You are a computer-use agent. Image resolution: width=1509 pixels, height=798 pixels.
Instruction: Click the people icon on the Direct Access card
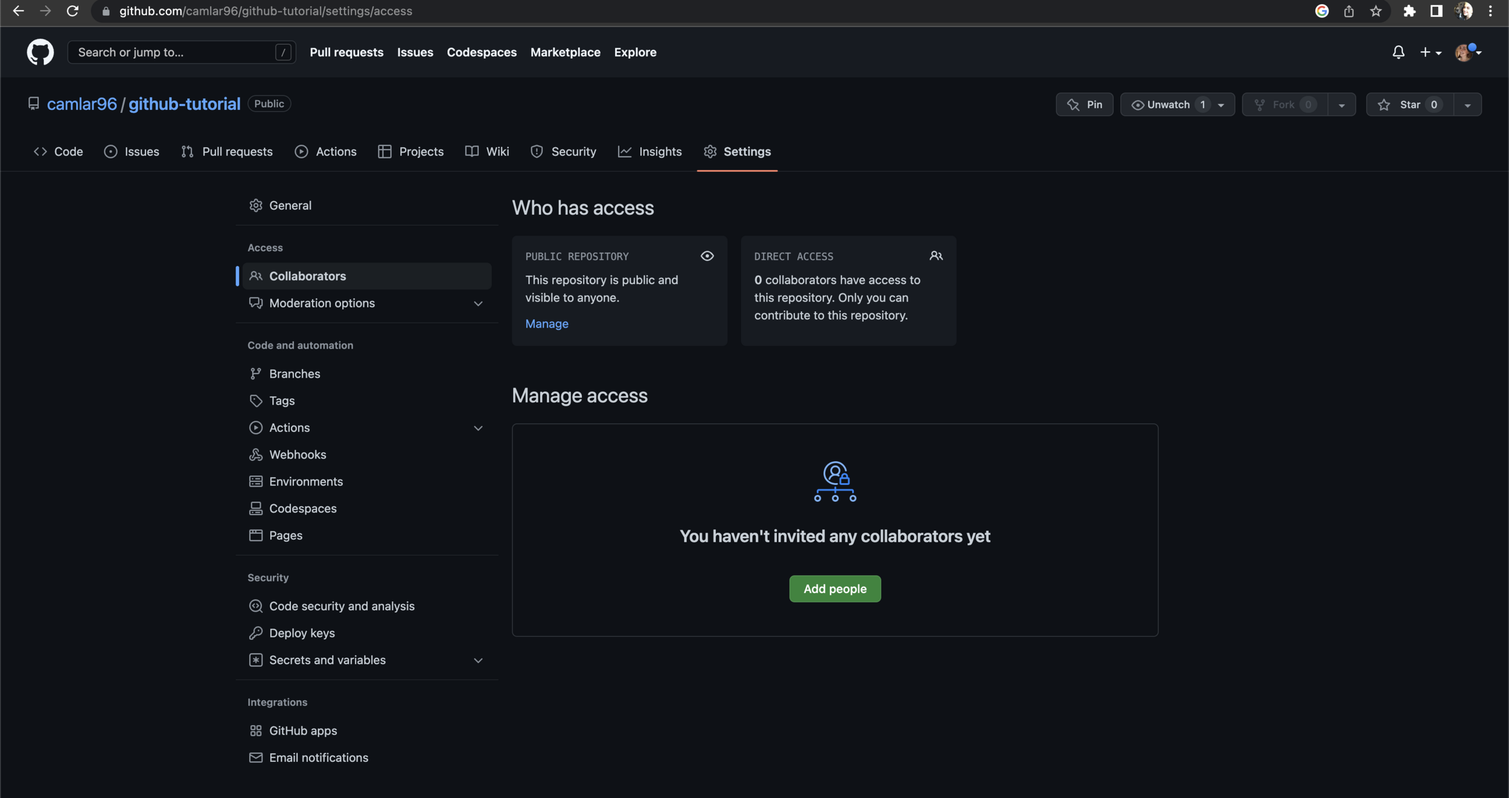pos(936,256)
